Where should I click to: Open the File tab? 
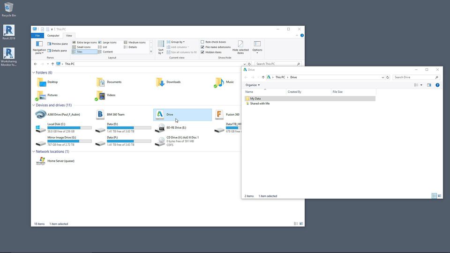37,36
